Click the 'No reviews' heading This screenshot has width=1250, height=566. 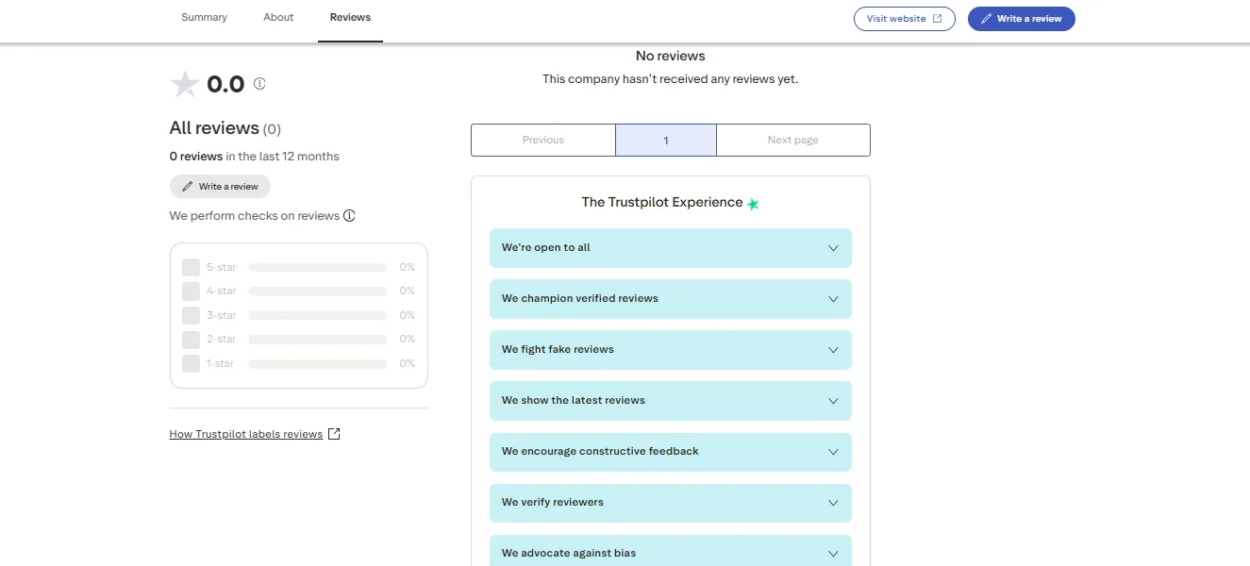coord(671,57)
